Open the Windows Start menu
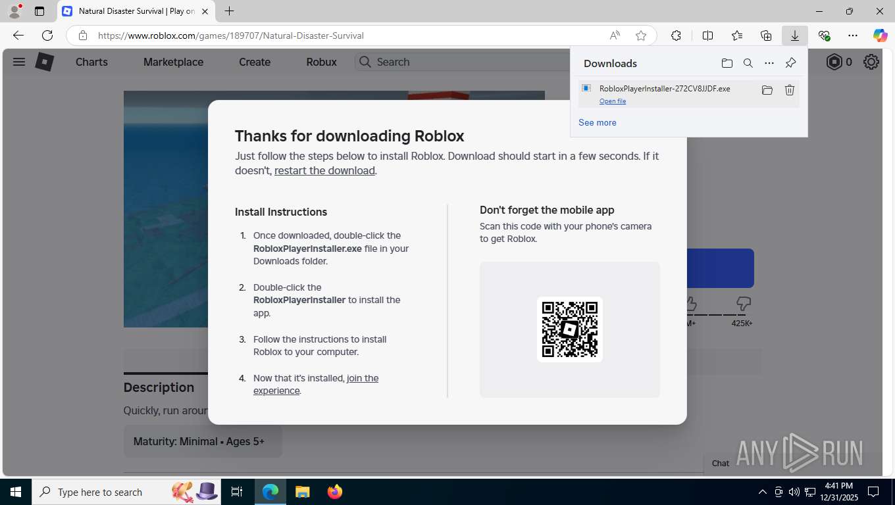This screenshot has height=505, width=895. coord(16,492)
